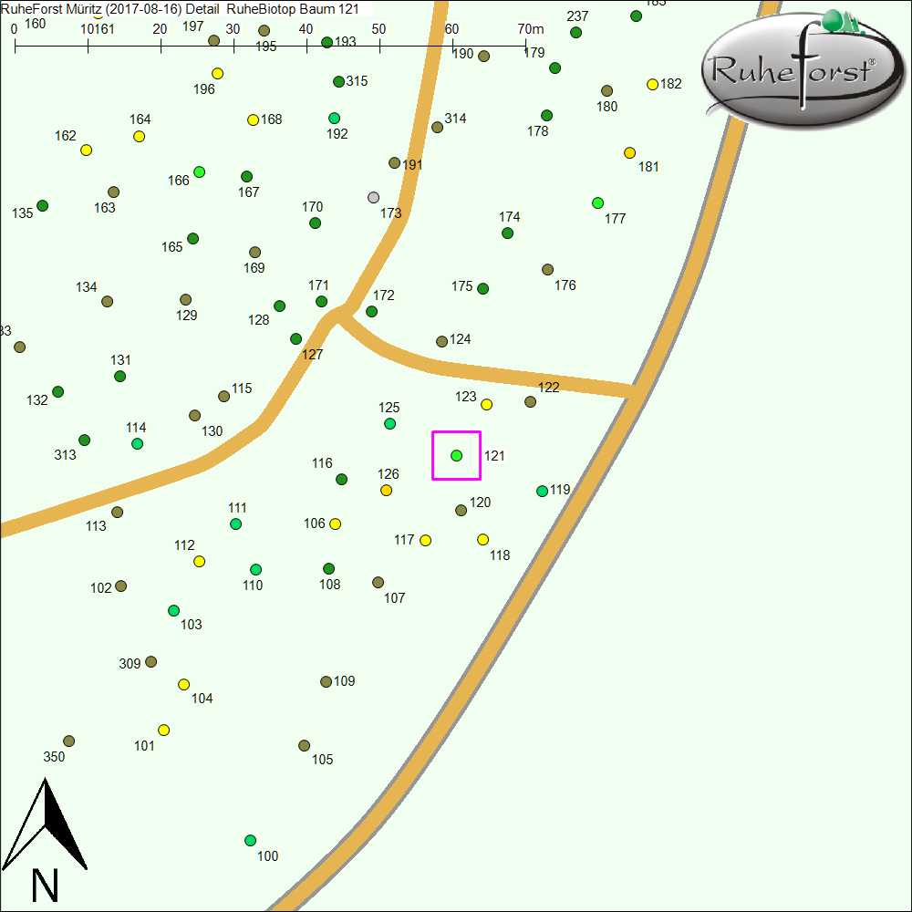Select the yellow marker for tree 162
Image resolution: width=912 pixels, height=912 pixels.
(86, 150)
